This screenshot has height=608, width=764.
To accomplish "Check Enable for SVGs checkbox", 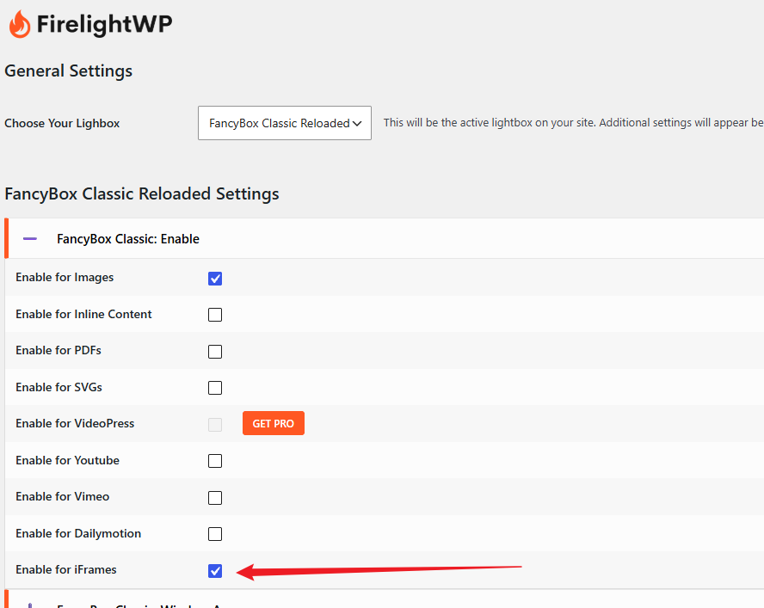I will click(x=215, y=388).
